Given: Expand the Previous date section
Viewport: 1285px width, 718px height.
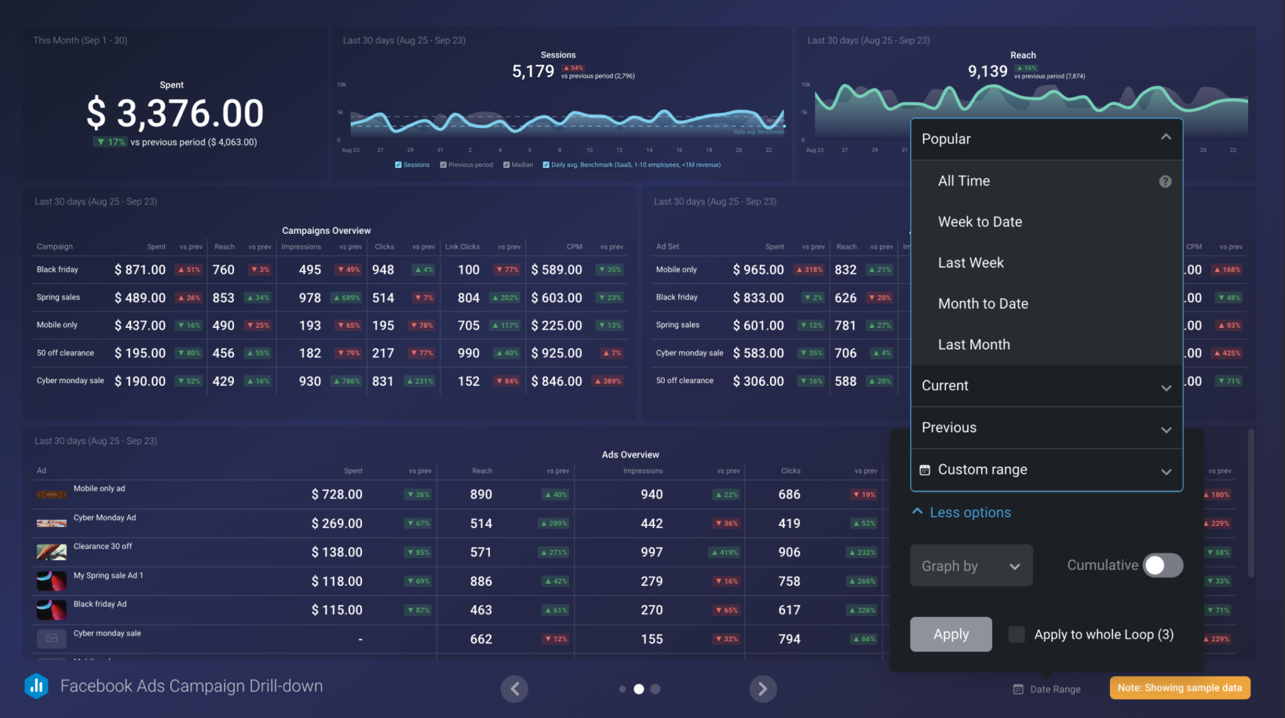Looking at the screenshot, I should pyautogui.click(x=1166, y=430).
